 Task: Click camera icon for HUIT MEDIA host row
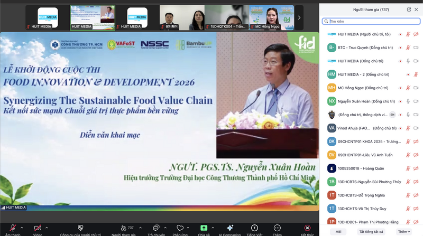pos(416,34)
